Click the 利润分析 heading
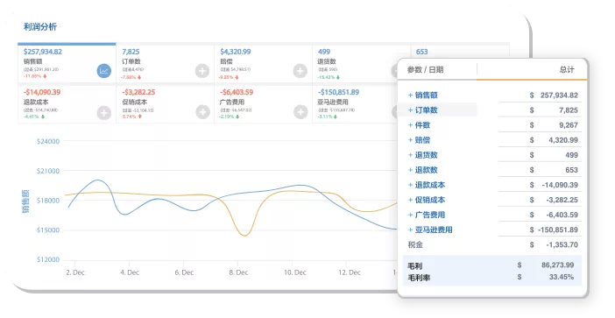Image resolution: width=615 pixels, height=318 pixels. pyautogui.click(x=40, y=26)
